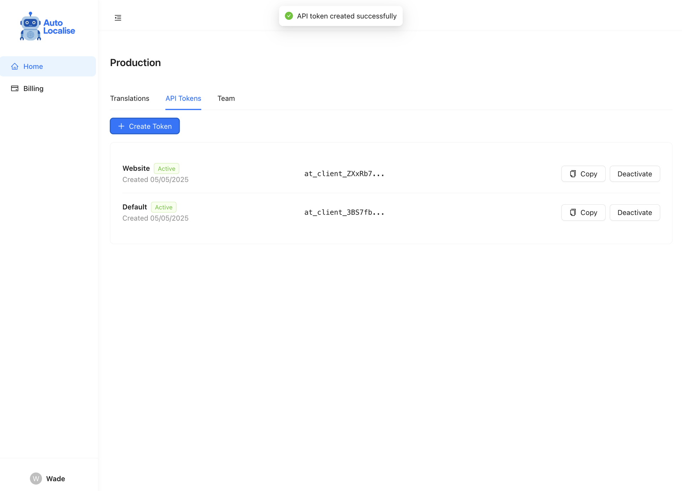Click the Wade username at the bottom

pos(55,479)
